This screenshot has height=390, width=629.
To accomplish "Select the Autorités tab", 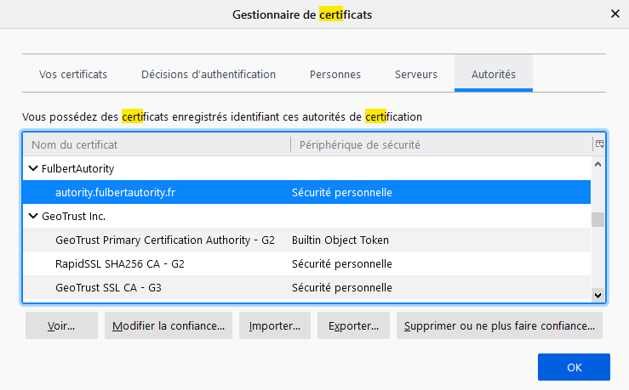I will pos(494,75).
